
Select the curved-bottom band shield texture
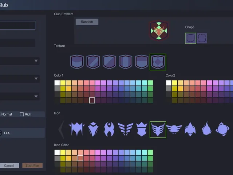pos(77,62)
